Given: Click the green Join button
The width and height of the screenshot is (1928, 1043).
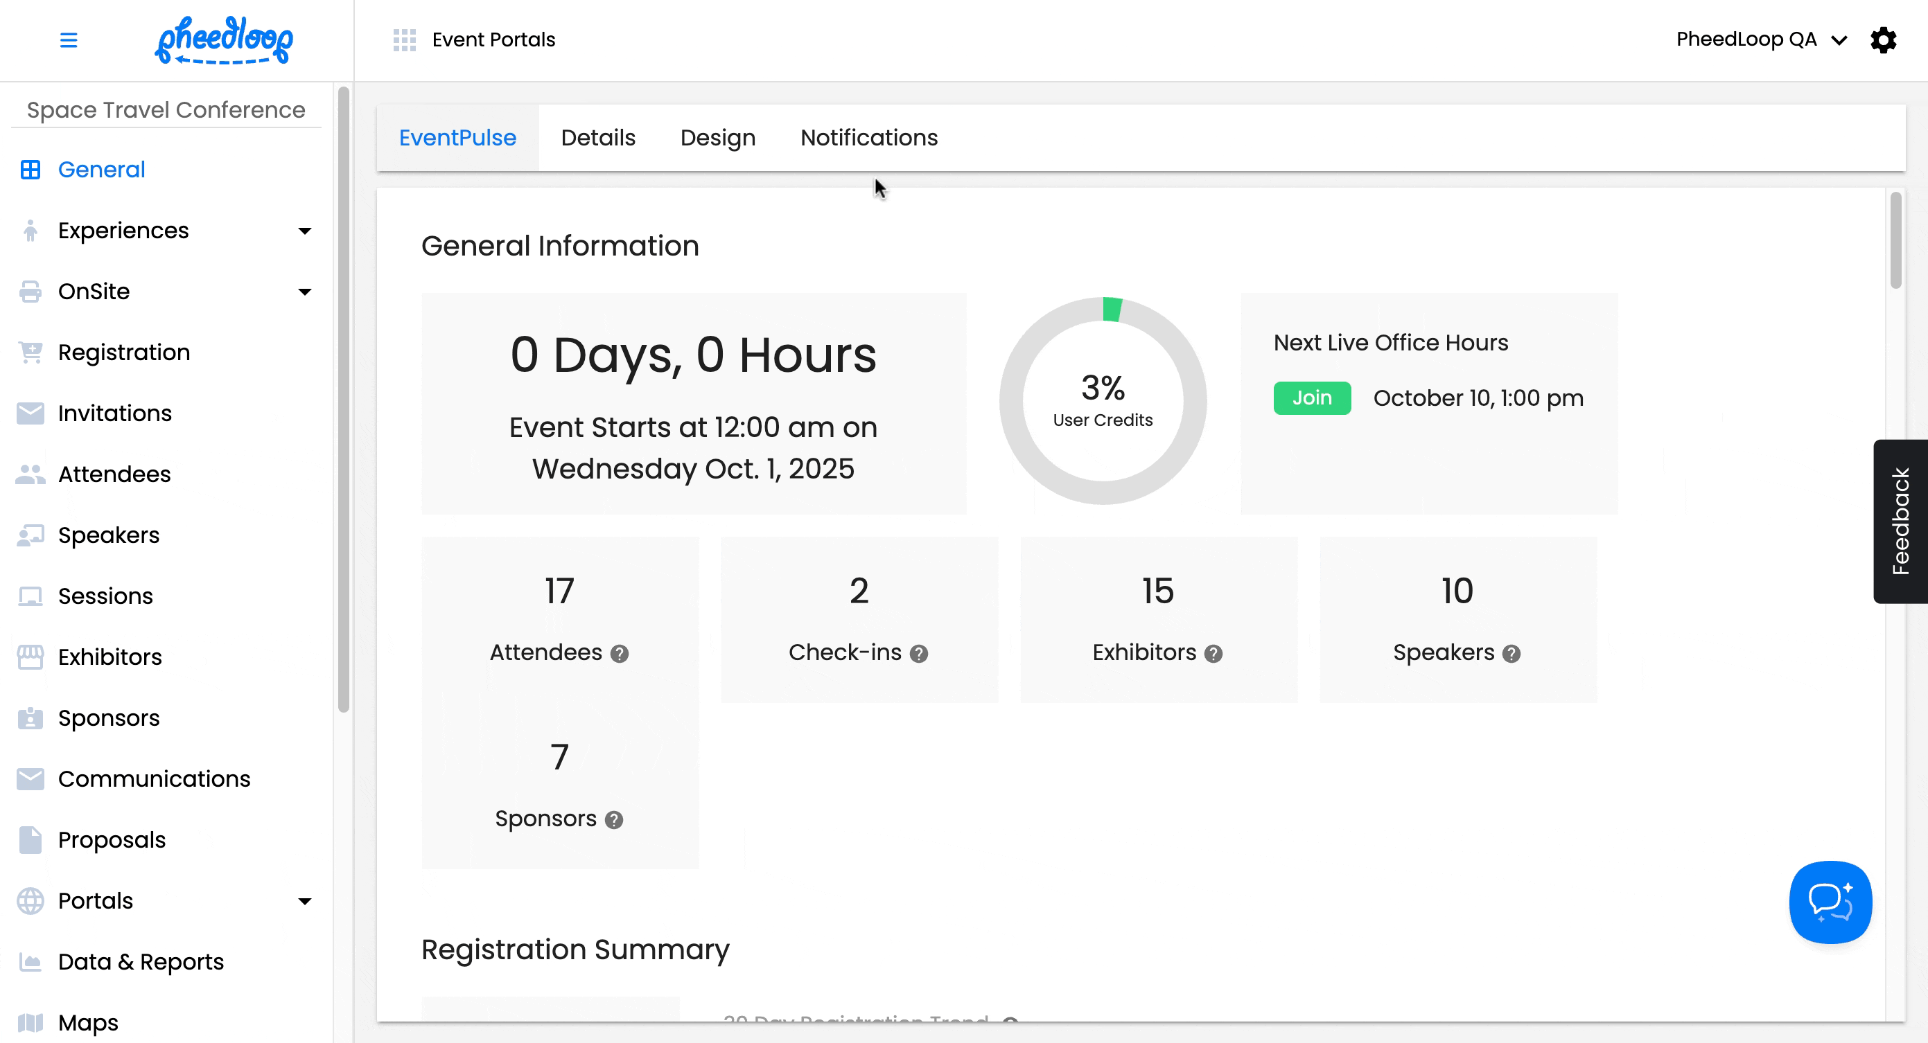Looking at the screenshot, I should [1311, 398].
